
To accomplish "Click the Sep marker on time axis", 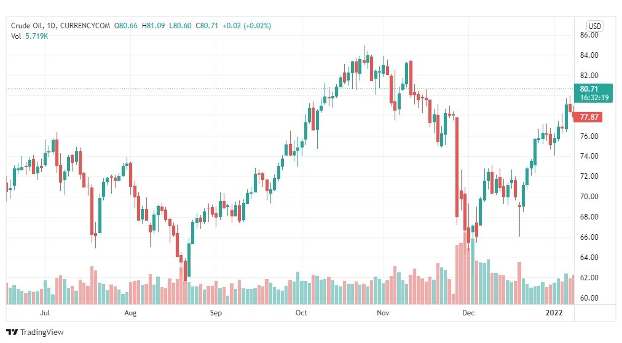I will click(x=216, y=313).
